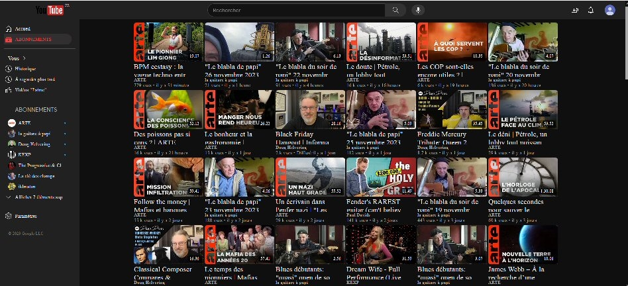This screenshot has height=286, width=628.
Task: Click the Accueil home icon
Action: coord(9,29)
